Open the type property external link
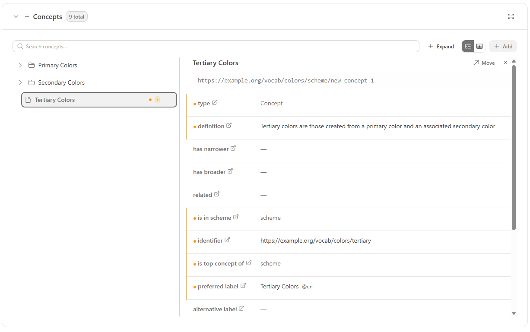This screenshot has height=332, width=530. [x=216, y=103]
